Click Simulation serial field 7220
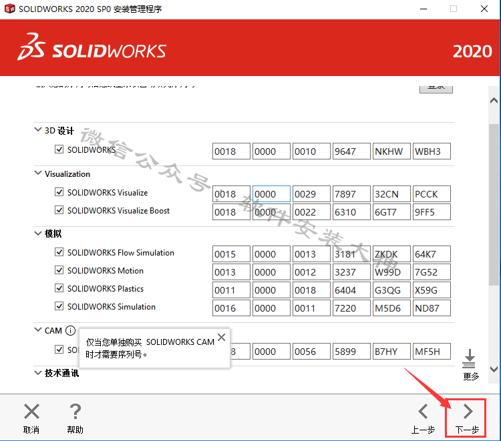 (351, 308)
